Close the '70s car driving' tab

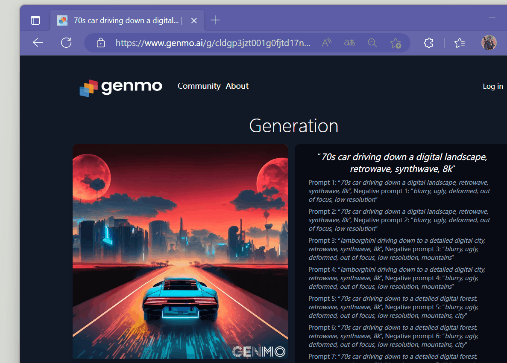pos(194,20)
